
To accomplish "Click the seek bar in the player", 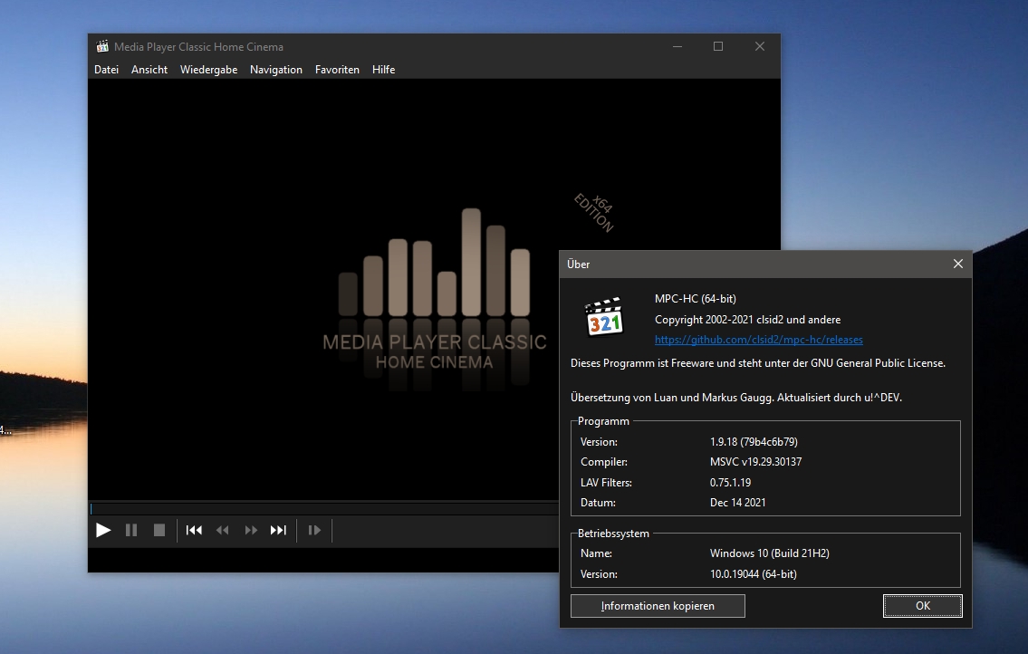I will pos(324,508).
